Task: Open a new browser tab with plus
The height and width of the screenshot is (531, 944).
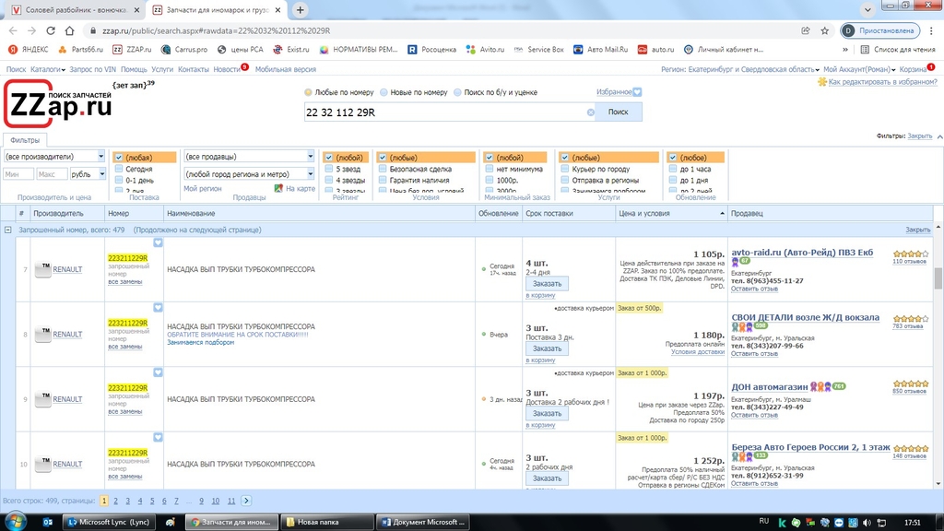Action: pyautogui.click(x=300, y=9)
